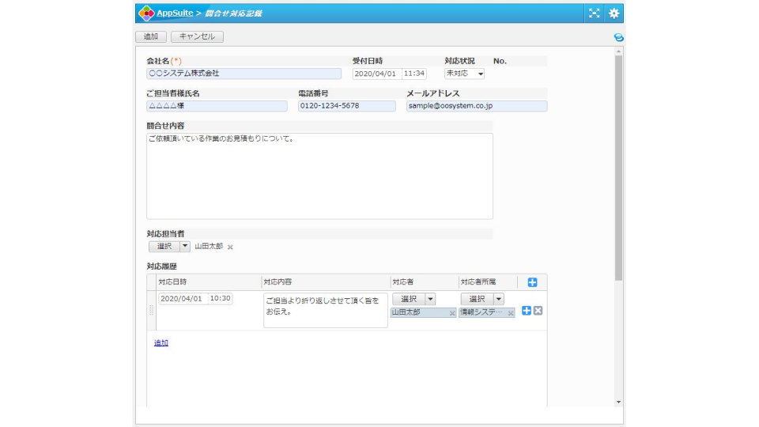Open dropdown arrow next to 対応担当者 選択
Image resolution: width=759 pixels, height=427 pixels.
point(184,247)
